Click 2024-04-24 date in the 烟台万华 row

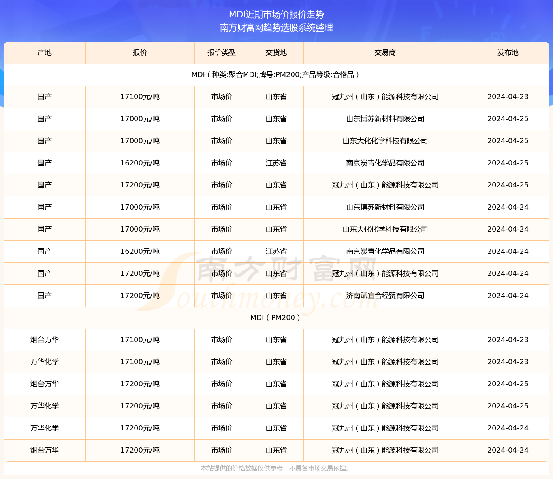(508, 450)
